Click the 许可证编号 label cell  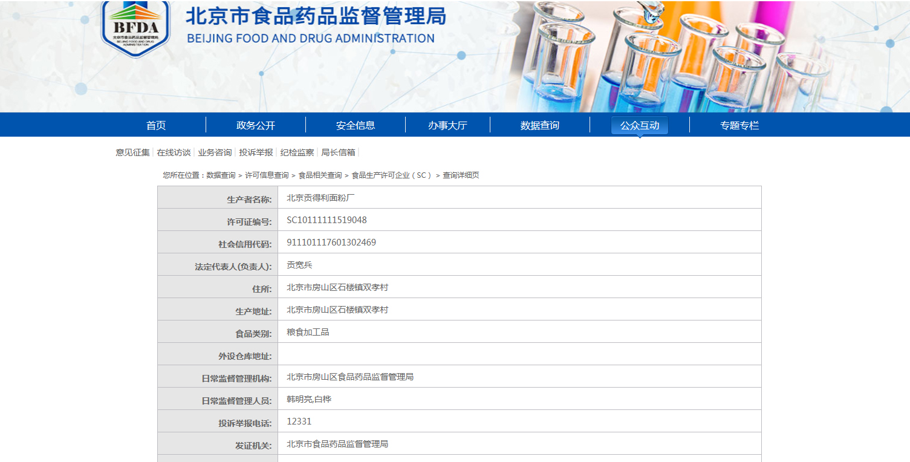[x=218, y=220]
